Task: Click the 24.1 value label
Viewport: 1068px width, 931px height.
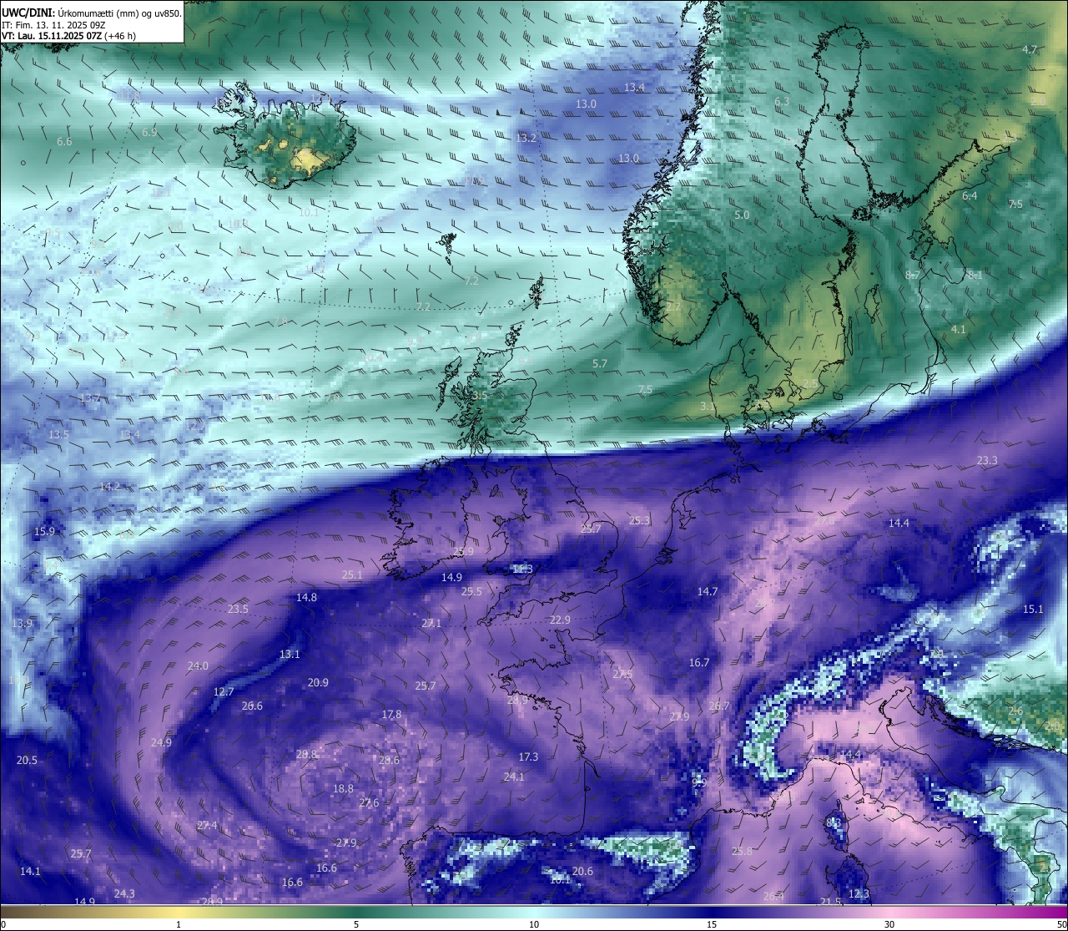Action: pyautogui.click(x=514, y=777)
